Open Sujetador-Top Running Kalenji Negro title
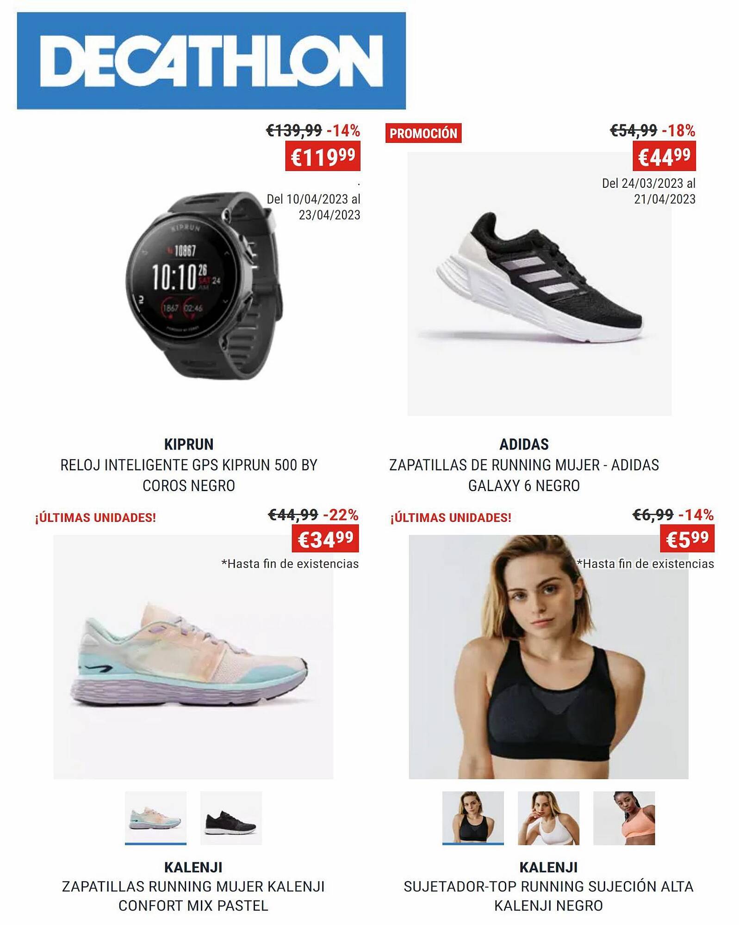 click(x=548, y=896)
